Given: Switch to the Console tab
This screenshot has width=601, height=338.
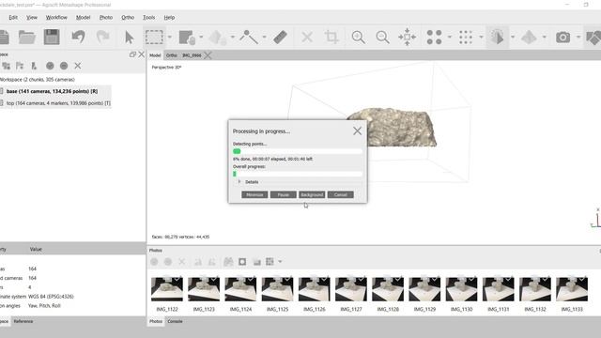Looking at the screenshot, I should coord(175,321).
